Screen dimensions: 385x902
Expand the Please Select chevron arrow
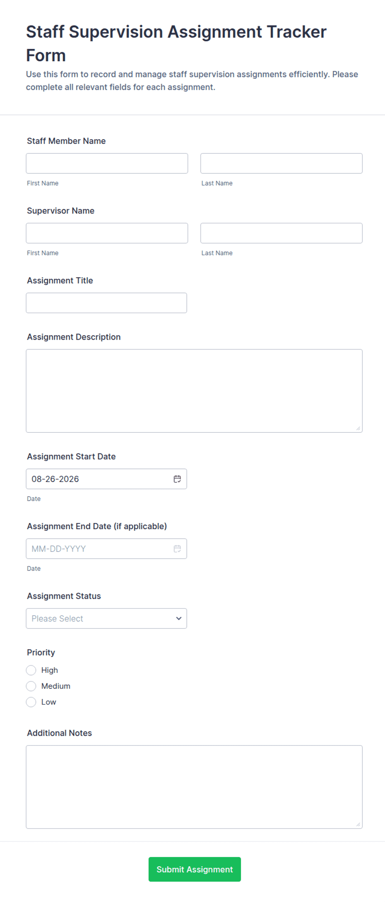pyautogui.click(x=179, y=619)
